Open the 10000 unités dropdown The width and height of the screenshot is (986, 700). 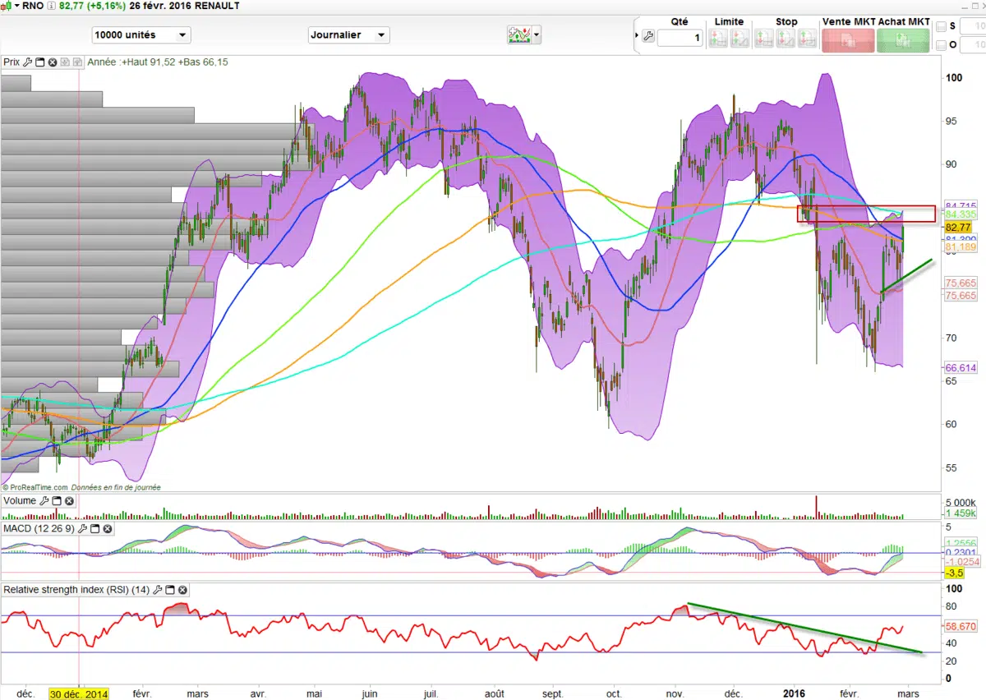[141, 35]
